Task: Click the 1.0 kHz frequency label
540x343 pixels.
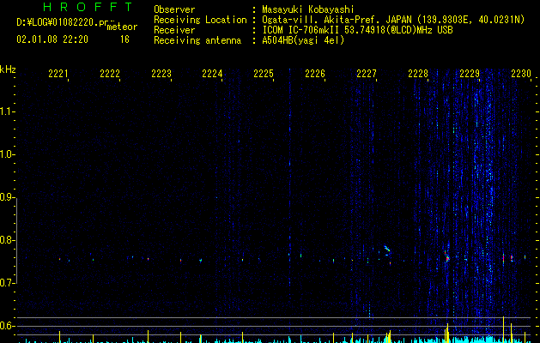Action: [x=7, y=154]
